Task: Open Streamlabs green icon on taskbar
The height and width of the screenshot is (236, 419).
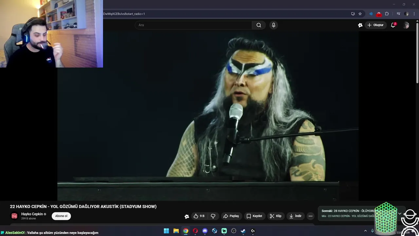Action: click(x=224, y=231)
